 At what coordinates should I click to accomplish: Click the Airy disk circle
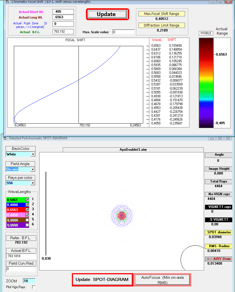192,258
